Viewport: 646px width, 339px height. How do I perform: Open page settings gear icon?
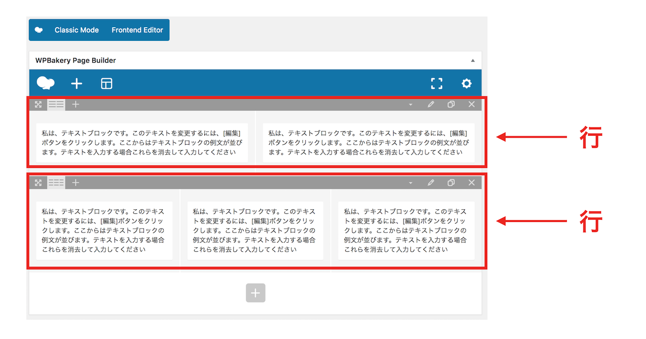(466, 84)
